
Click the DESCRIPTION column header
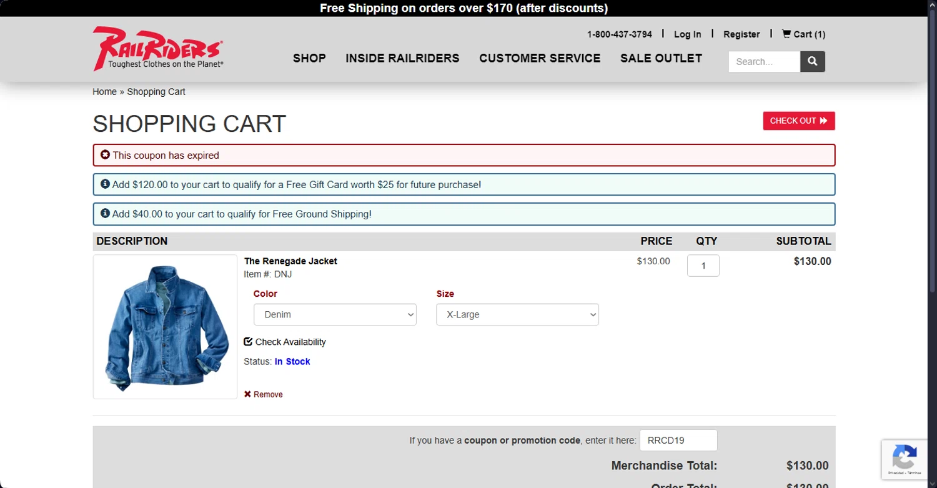132,241
